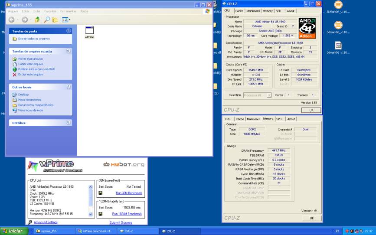Viewport: 376px width, 235px height.
Task: Open the Ajuda menu
Action: pyautogui.click(x=84, y=11)
